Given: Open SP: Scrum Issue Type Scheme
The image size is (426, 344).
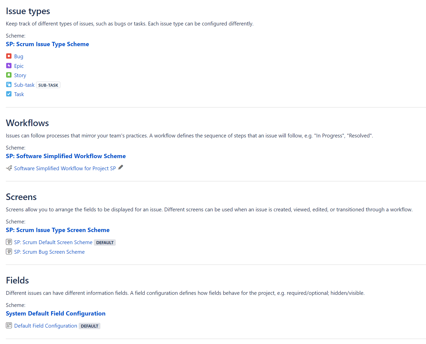Looking at the screenshot, I should coord(47,44).
